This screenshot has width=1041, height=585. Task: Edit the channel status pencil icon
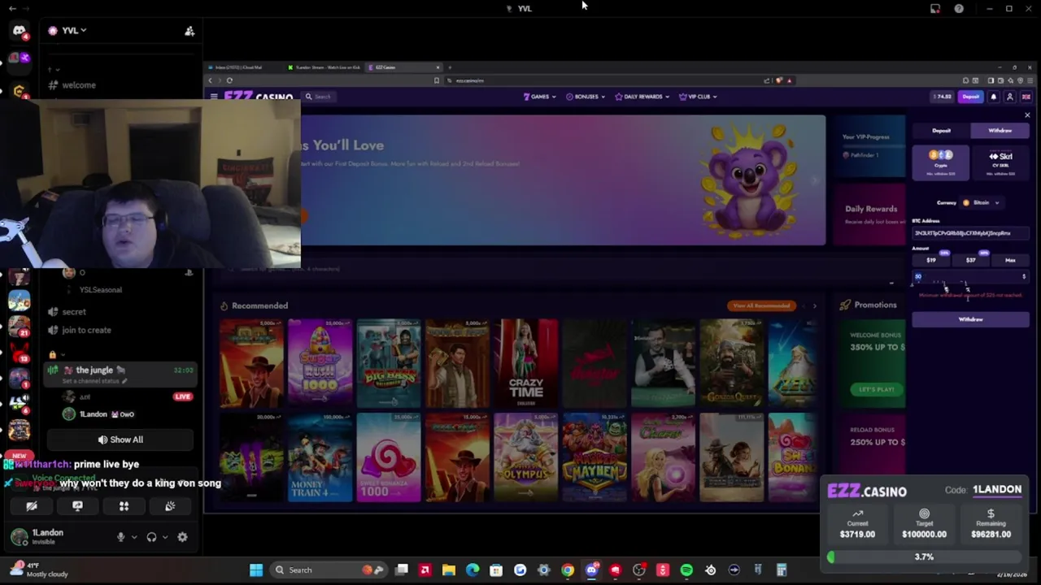click(x=124, y=380)
